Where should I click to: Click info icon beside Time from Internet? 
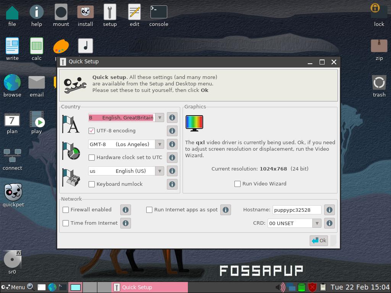125,223
